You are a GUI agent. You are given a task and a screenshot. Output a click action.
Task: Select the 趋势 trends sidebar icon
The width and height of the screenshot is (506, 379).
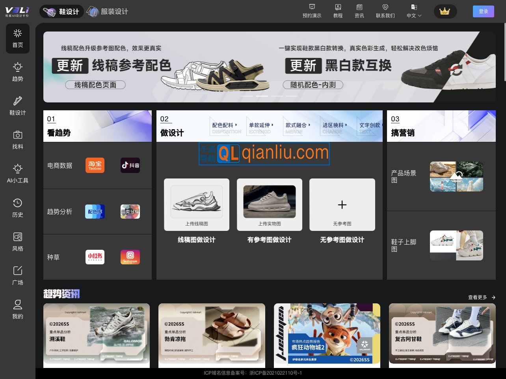click(17, 72)
